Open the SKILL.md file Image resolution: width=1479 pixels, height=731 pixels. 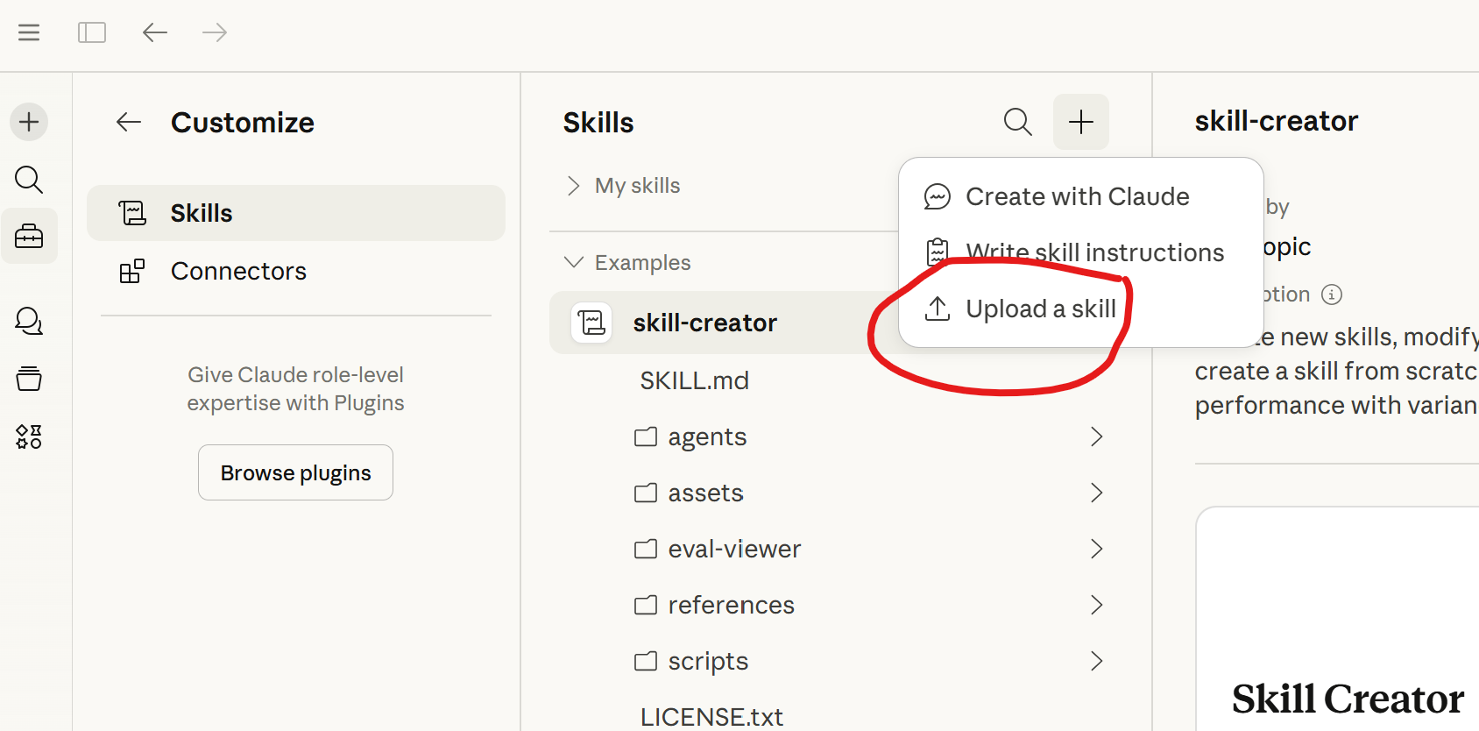point(694,380)
